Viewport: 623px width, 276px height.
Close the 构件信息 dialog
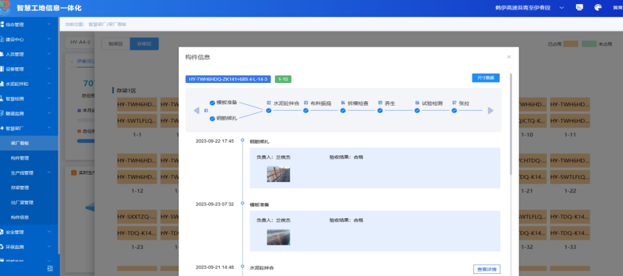[x=509, y=57]
